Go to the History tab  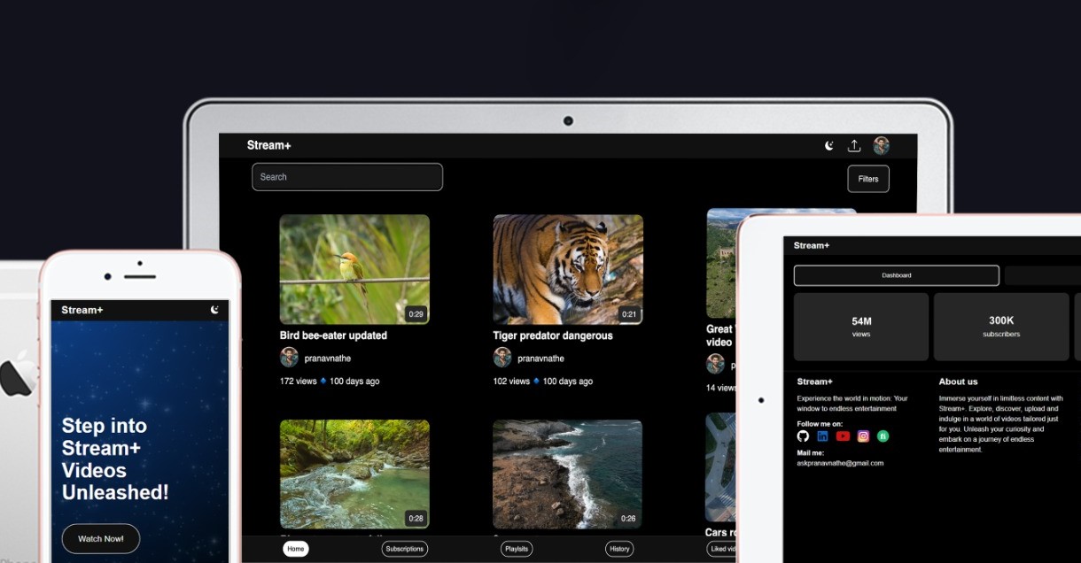pos(619,549)
